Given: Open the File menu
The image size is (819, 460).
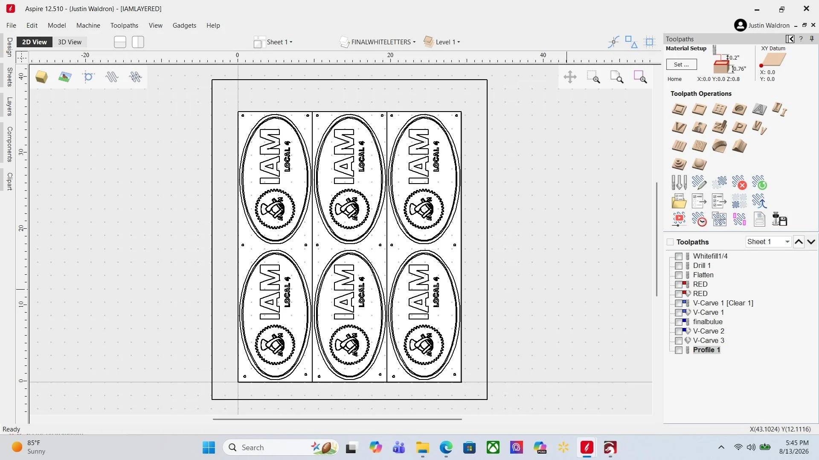Looking at the screenshot, I should [x=11, y=25].
